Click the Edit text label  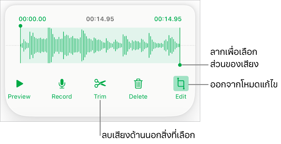[181, 97]
